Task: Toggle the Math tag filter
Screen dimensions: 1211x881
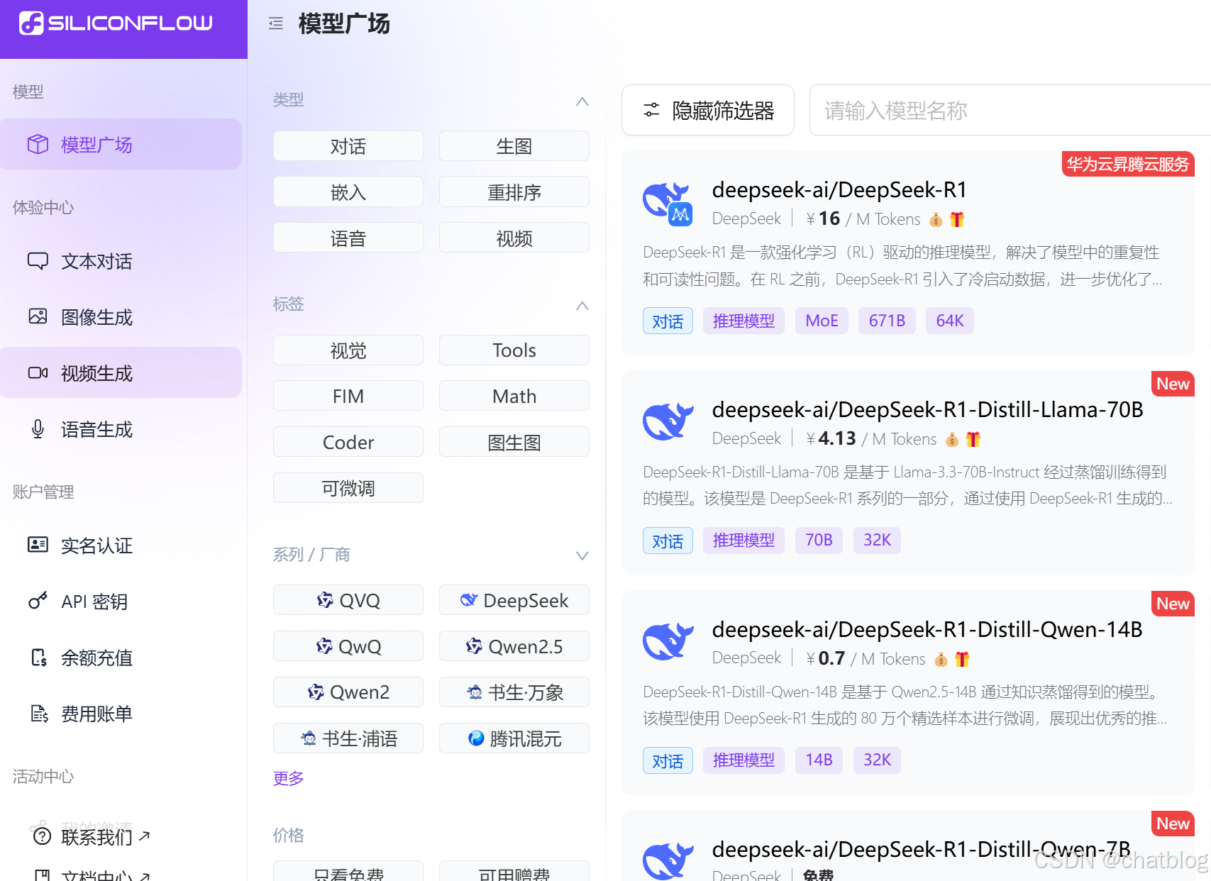Action: tap(514, 396)
